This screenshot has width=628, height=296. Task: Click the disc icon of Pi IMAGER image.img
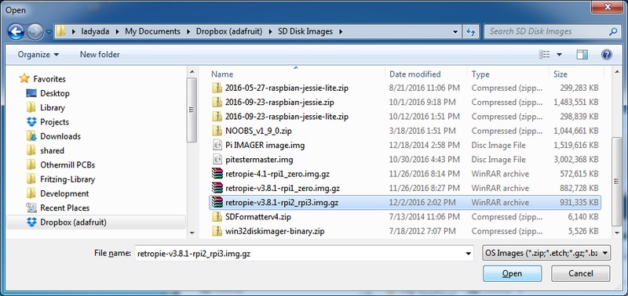pos(217,145)
